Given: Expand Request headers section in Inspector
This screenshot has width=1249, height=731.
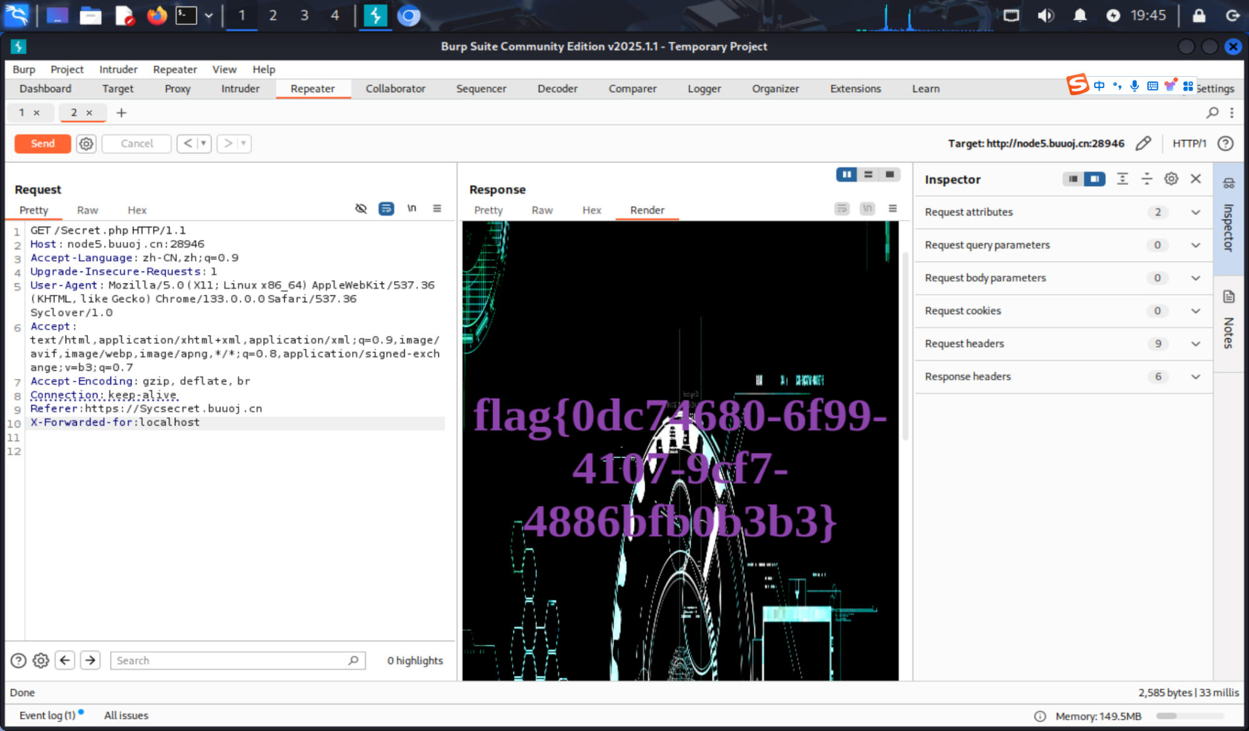Looking at the screenshot, I should 1195,344.
